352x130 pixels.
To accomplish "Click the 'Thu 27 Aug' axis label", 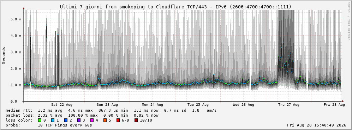I will click(x=289, y=105).
